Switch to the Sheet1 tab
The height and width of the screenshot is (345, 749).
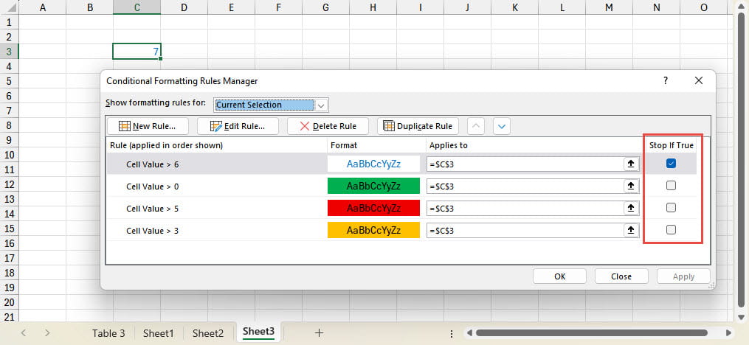[158, 333]
